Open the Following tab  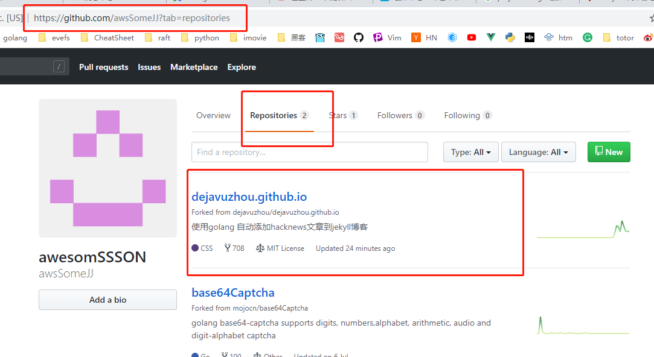[x=468, y=115]
